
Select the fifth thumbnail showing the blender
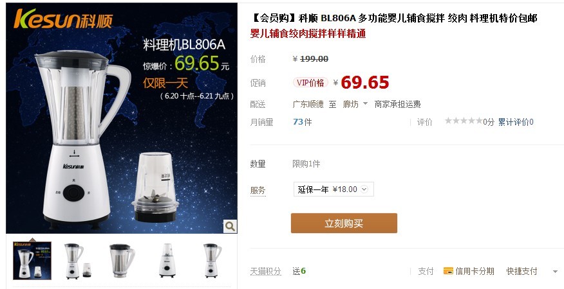coord(212,261)
